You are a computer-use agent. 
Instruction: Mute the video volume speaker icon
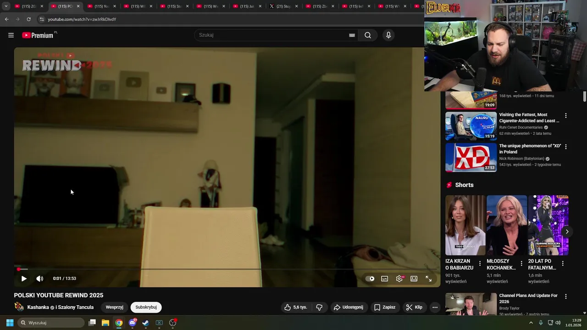(40, 278)
